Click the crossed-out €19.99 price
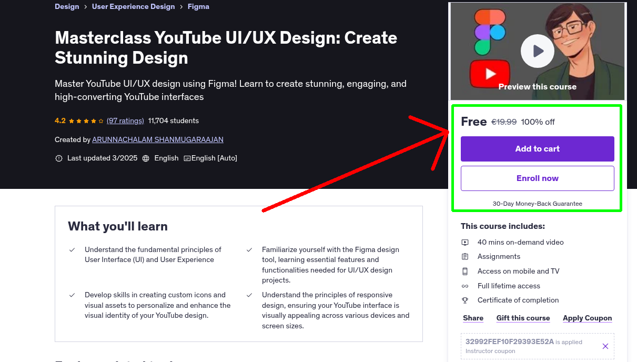The height and width of the screenshot is (362, 637). tap(504, 122)
